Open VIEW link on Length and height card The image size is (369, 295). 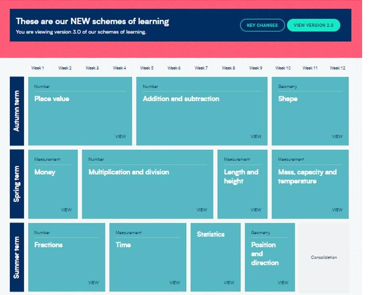tap(256, 210)
